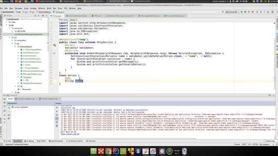Image resolution: width=278 pixels, height=156 pixels.
Task: Open the Java Enterprise tool window
Action: tap(56, 141)
